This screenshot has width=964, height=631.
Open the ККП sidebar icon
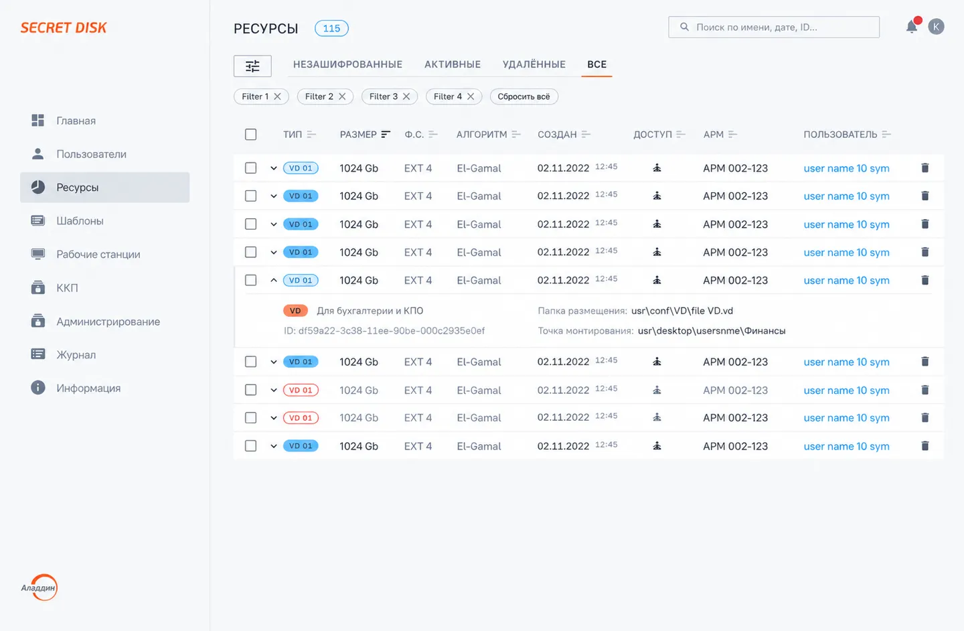pyautogui.click(x=38, y=287)
